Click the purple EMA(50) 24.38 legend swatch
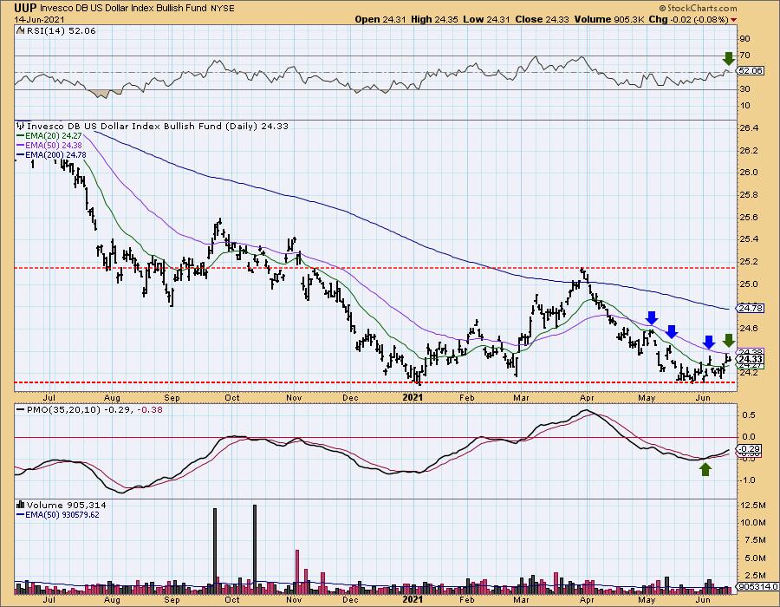Viewport: 780px width, 607px height. (21, 146)
